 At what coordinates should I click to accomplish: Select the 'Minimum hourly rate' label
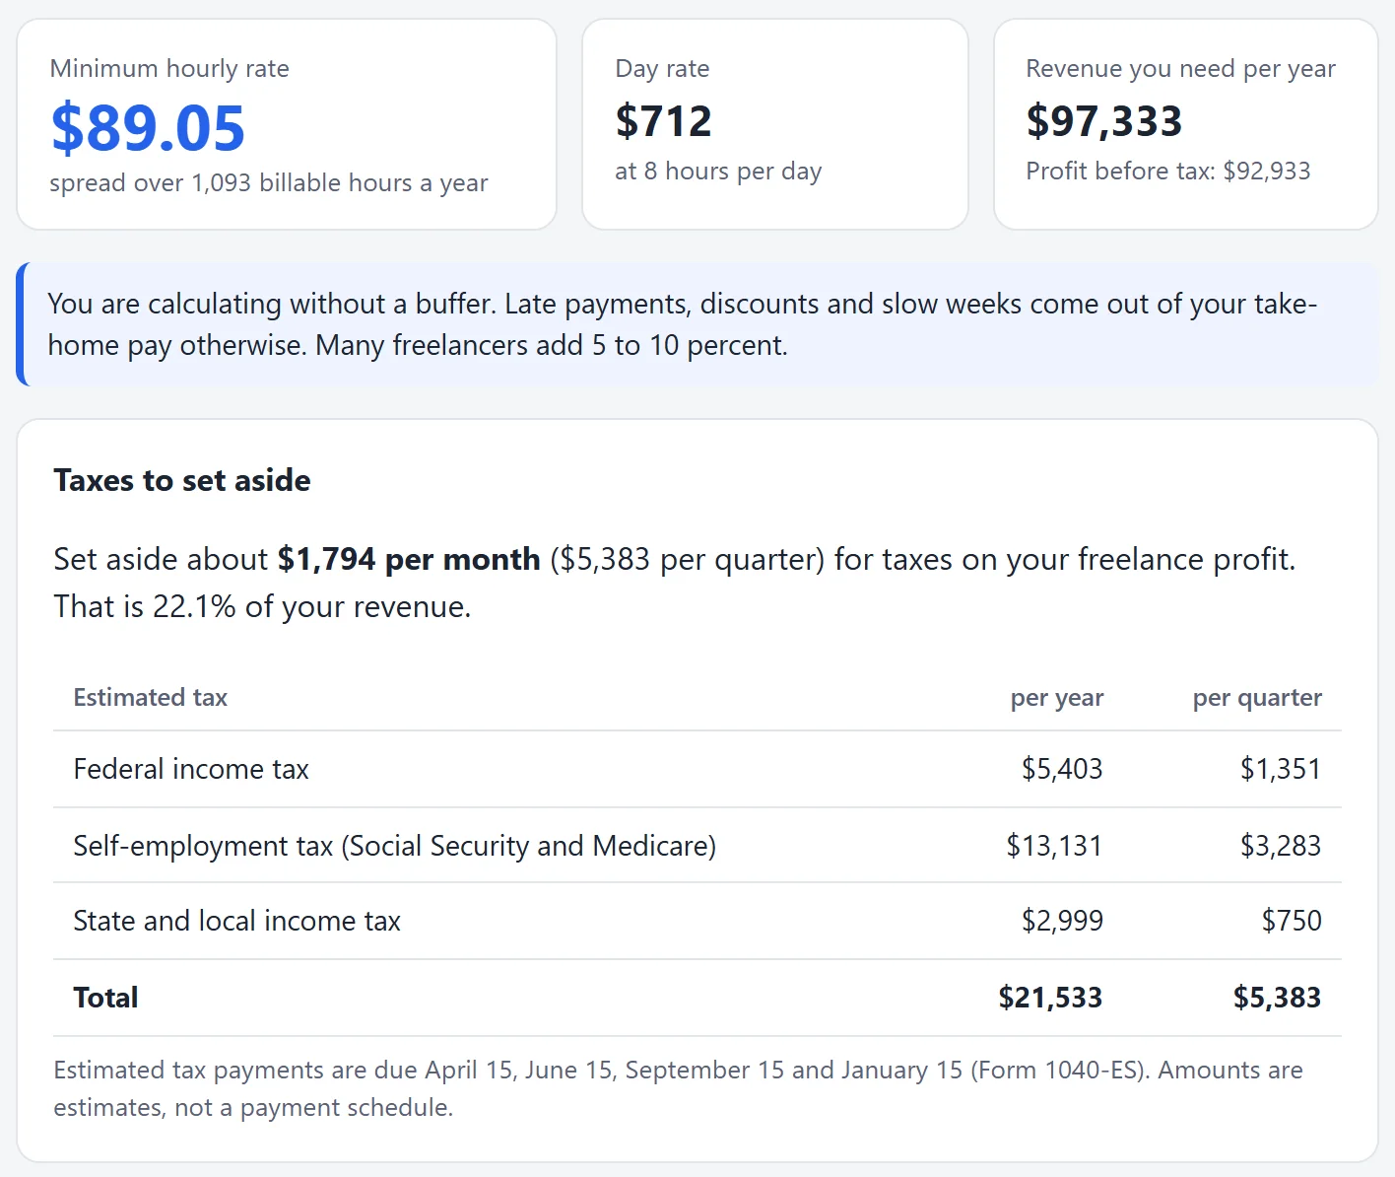click(169, 68)
